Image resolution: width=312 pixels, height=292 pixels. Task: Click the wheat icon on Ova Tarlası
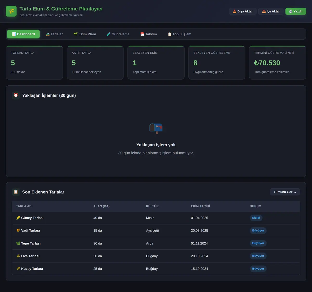pos(18,256)
